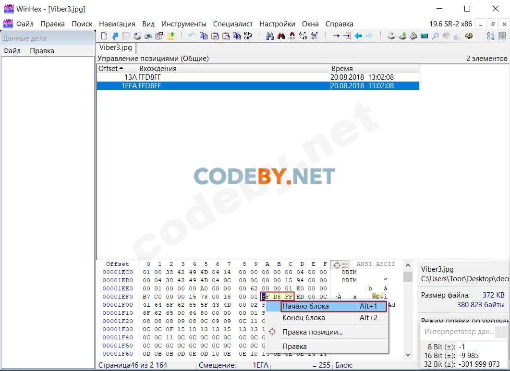Close the Интерпретатор данных panel

(501, 332)
